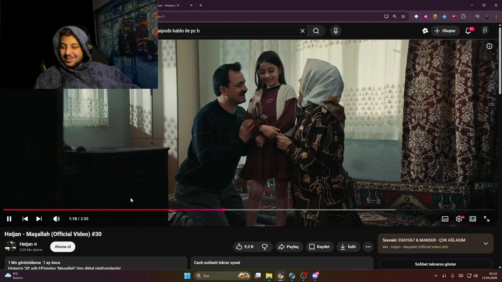Dislike the Maşallah video
Image resolution: width=502 pixels, height=282 pixels.
pos(265,247)
